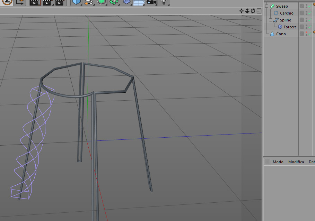Click the render to picture viewer clapperboard
The width and height of the screenshot is (315, 221).
pyautogui.click(x=47, y=3)
